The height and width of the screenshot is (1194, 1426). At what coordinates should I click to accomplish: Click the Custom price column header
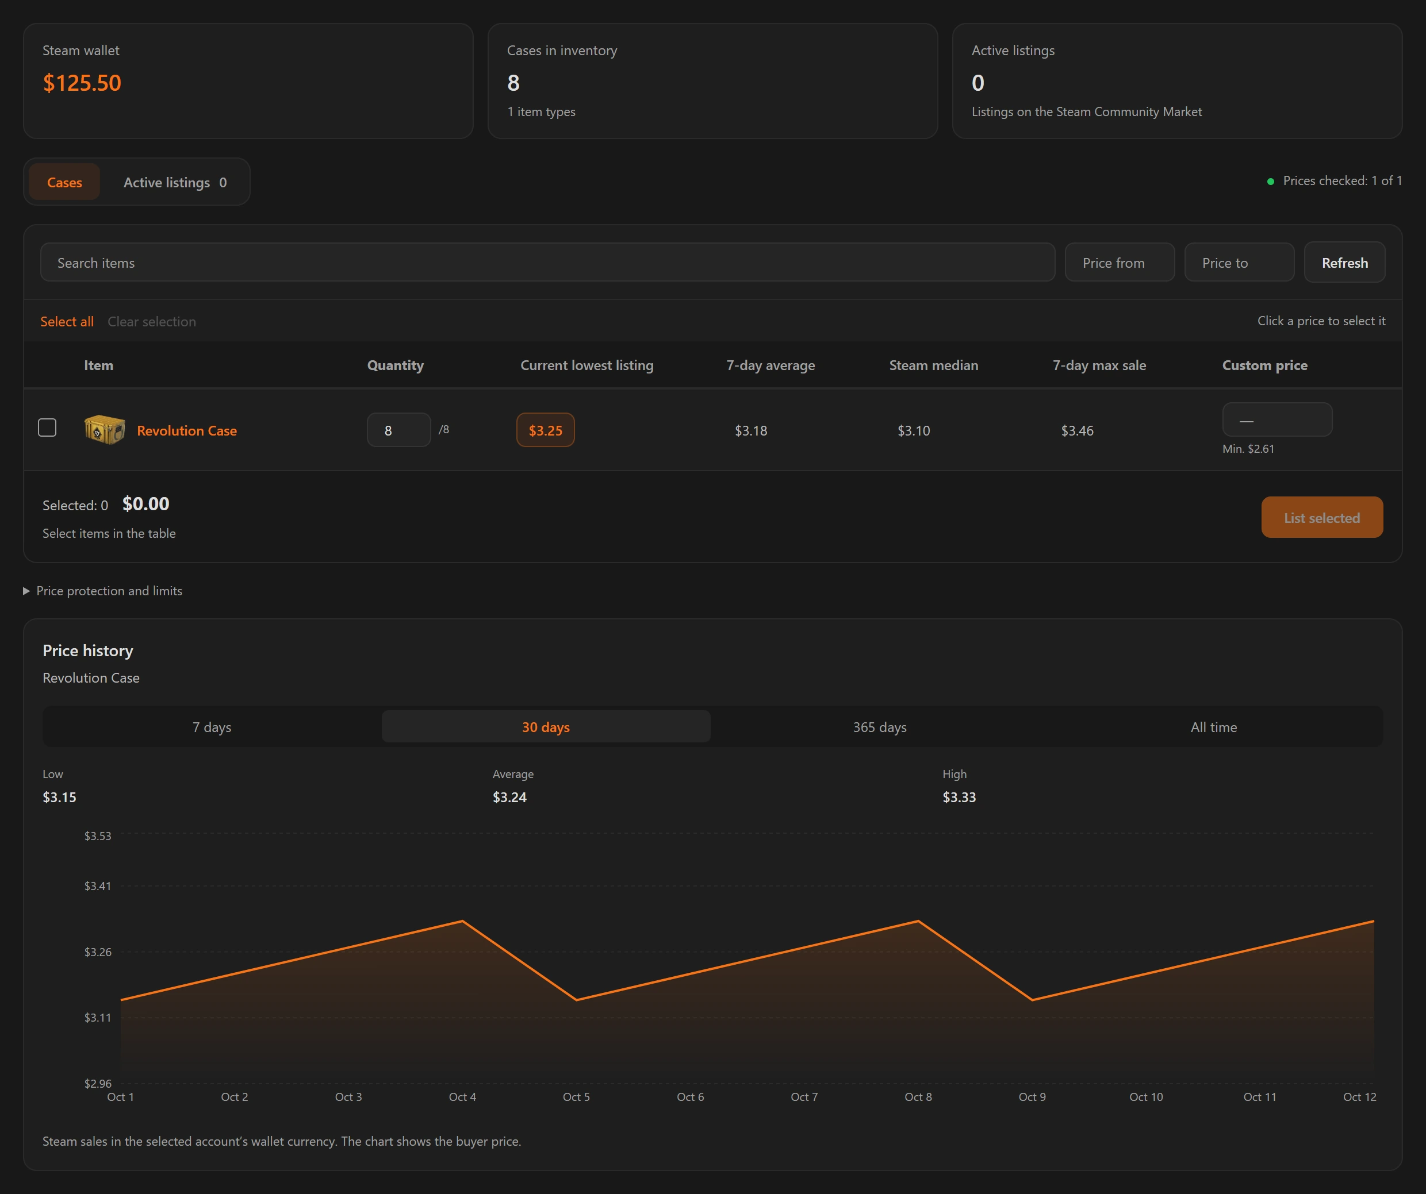(1264, 365)
